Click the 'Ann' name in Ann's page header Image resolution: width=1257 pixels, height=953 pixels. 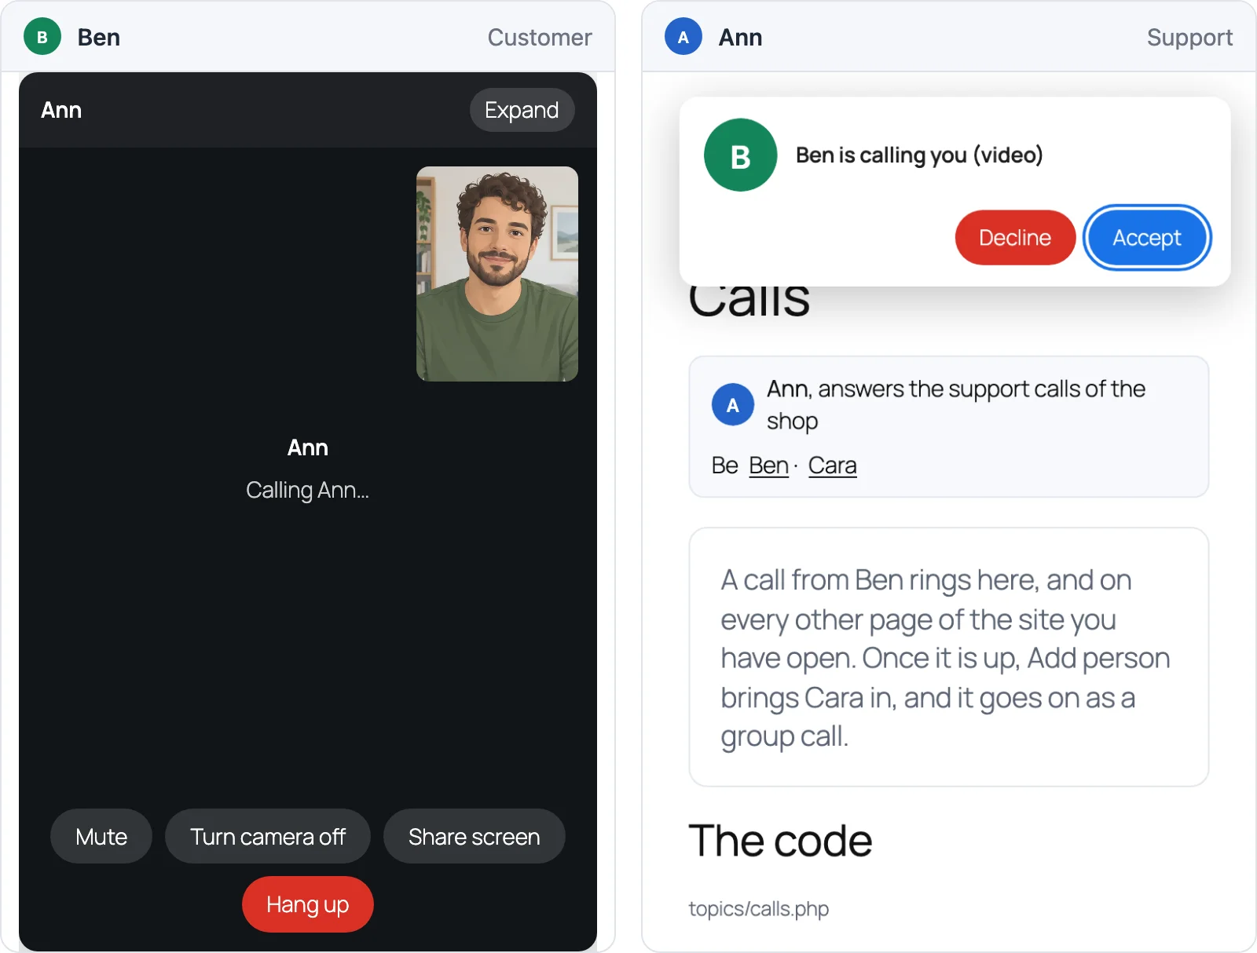(x=740, y=38)
